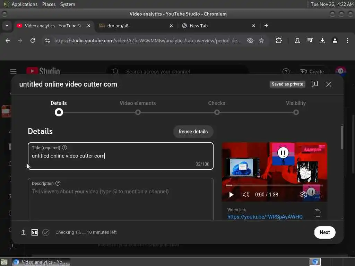Click the video preview progress bar
The width and height of the screenshot is (355, 266).
pos(274,186)
